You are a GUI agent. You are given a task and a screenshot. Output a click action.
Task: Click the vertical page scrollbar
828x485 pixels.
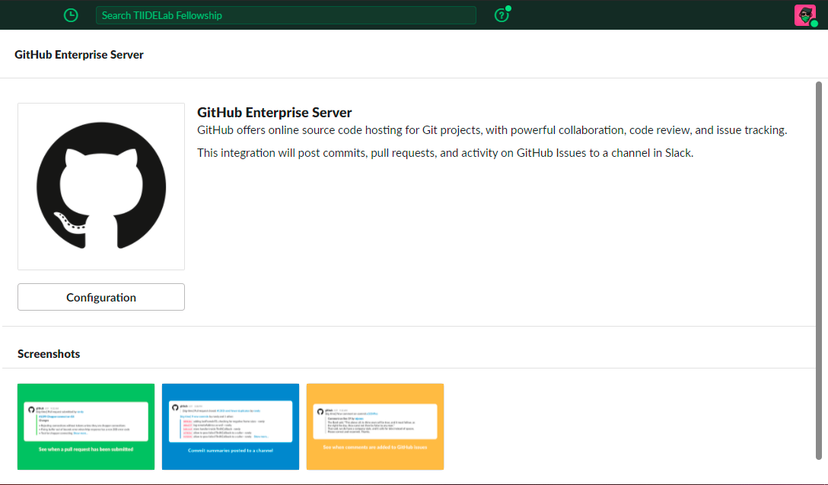pyautogui.click(x=819, y=270)
